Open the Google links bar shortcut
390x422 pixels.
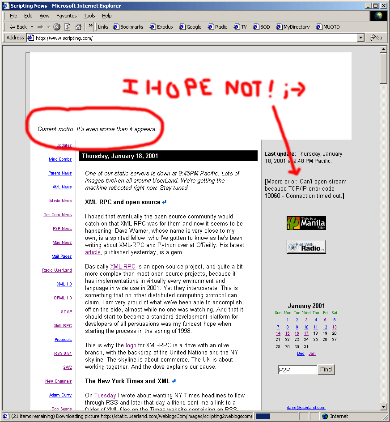[x=190, y=27]
